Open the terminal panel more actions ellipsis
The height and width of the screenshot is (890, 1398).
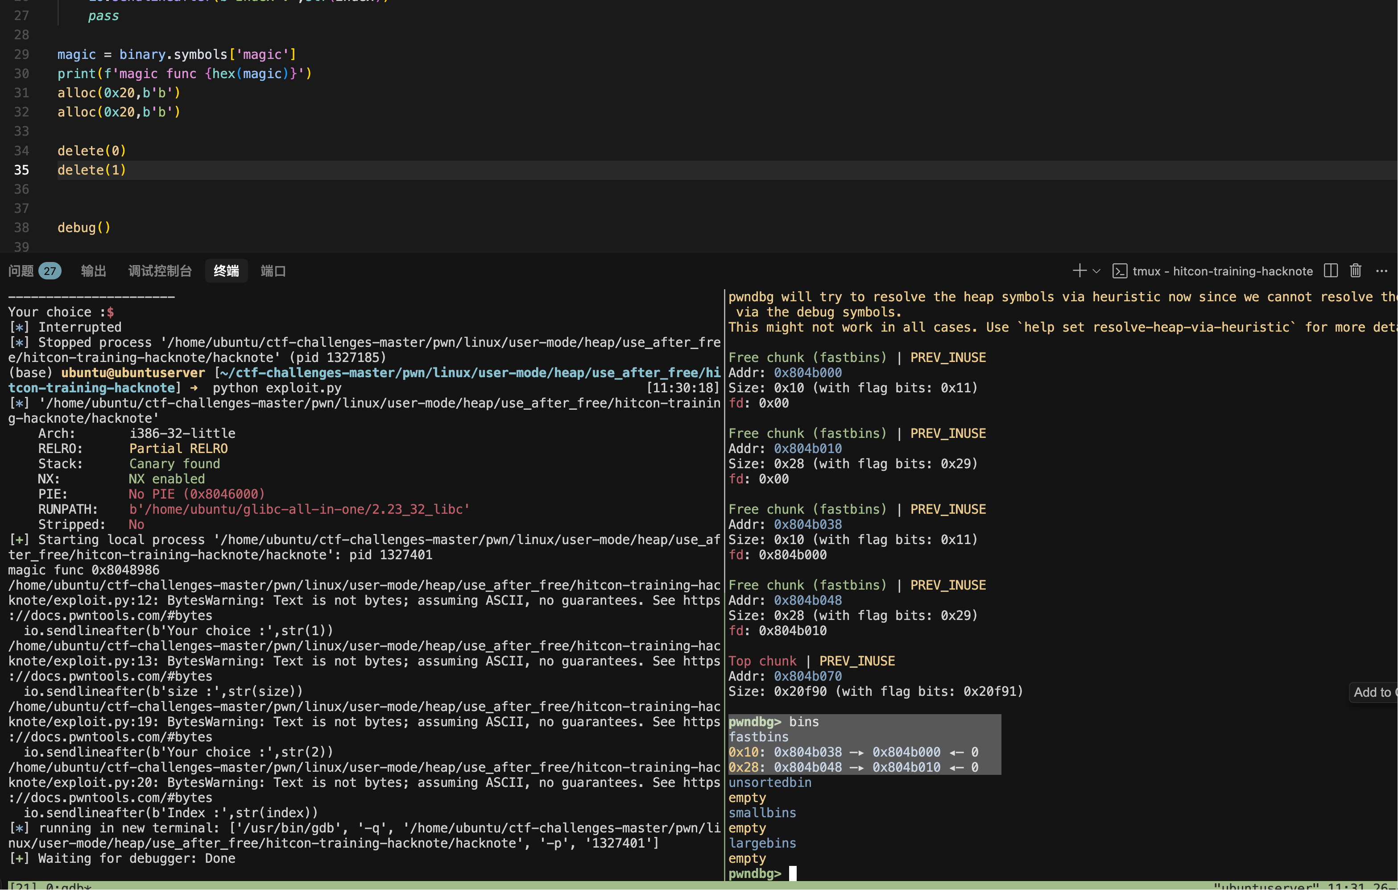click(1382, 271)
